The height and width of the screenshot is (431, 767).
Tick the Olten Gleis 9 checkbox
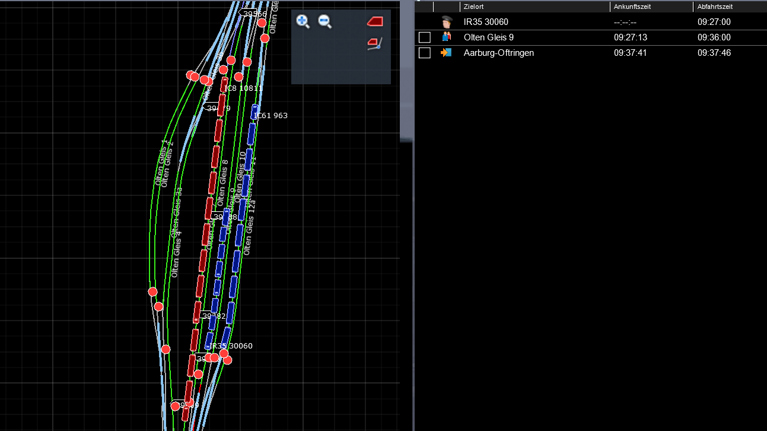click(x=424, y=37)
